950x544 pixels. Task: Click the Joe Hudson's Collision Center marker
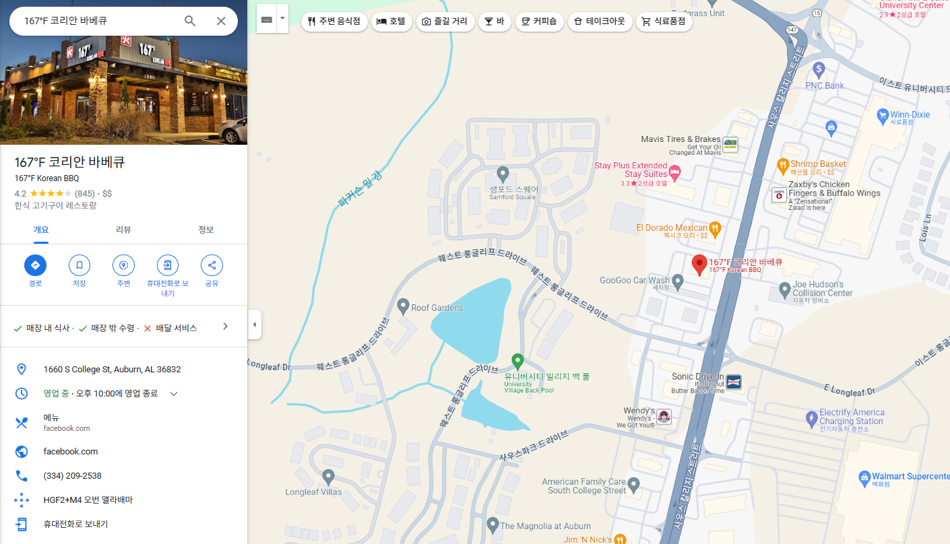pyautogui.click(x=784, y=290)
